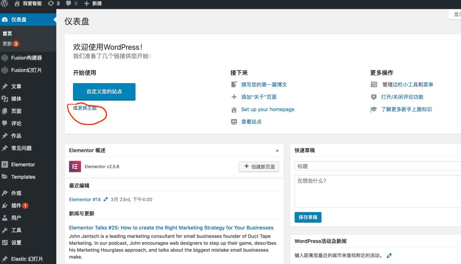Screen dimensions: 461x264
Task: Open the 了解更多新手上路知识 link
Action: pos(406,109)
